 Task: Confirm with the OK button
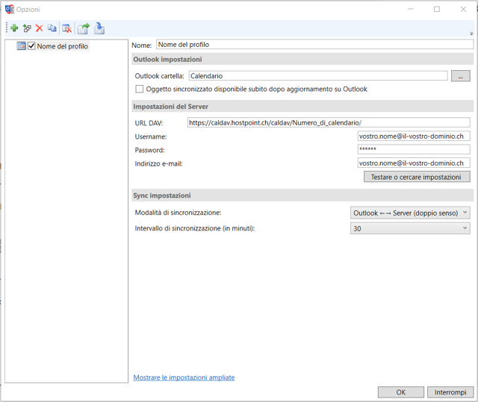click(401, 392)
